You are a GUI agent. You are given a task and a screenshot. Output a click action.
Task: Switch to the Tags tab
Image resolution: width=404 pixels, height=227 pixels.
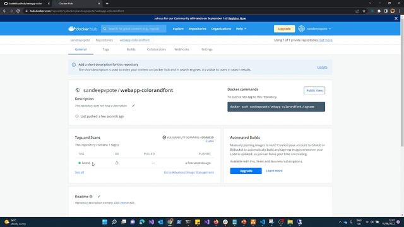point(106,49)
